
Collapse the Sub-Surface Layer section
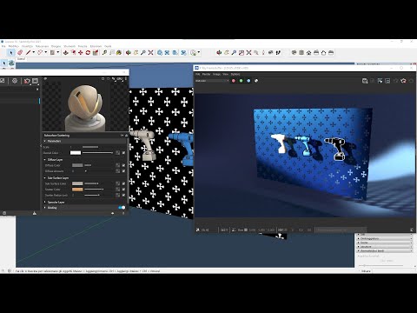coord(45,177)
